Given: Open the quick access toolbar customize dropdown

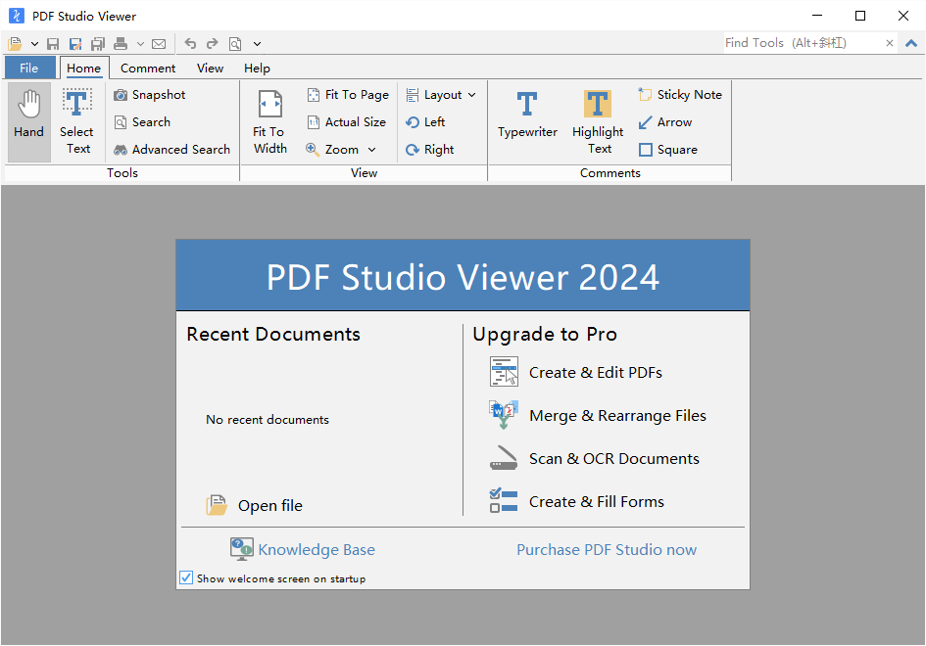Looking at the screenshot, I should coord(257,44).
